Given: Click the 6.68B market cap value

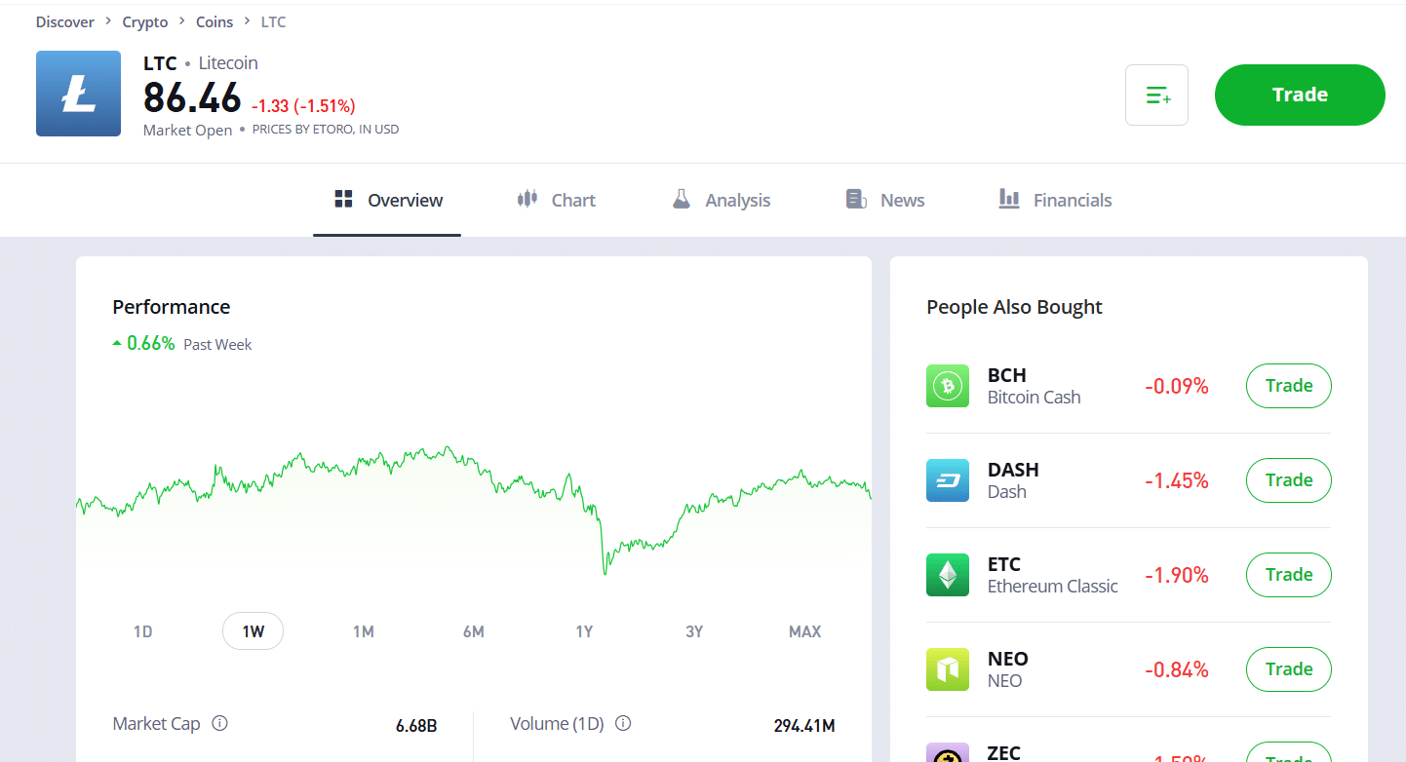Looking at the screenshot, I should [x=416, y=726].
